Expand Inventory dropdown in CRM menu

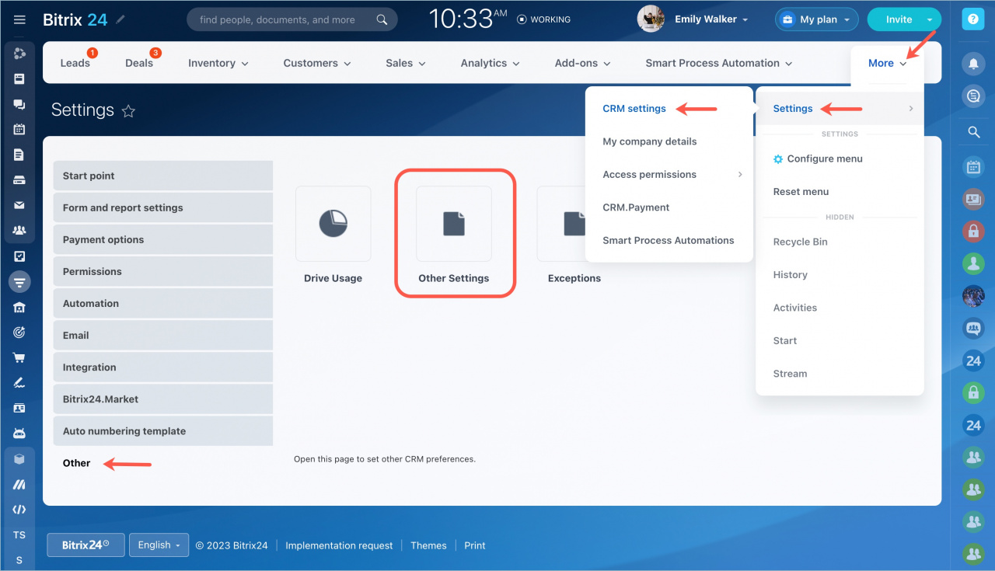[x=218, y=63]
